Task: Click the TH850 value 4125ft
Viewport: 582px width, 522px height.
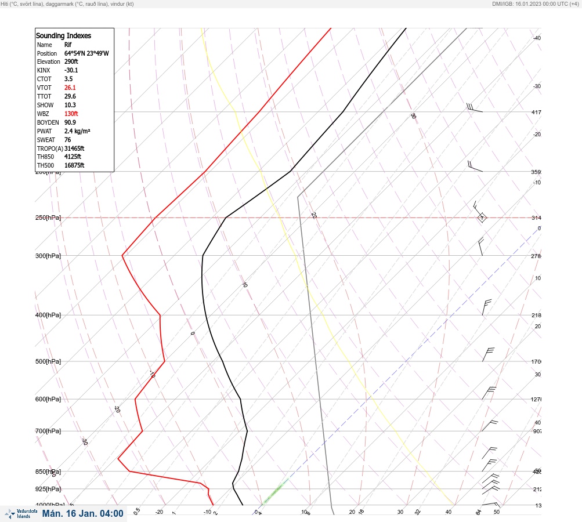Action: tap(73, 157)
